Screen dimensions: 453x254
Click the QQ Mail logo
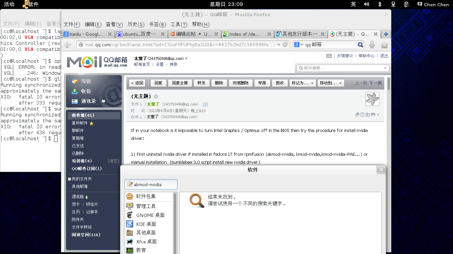(97, 62)
